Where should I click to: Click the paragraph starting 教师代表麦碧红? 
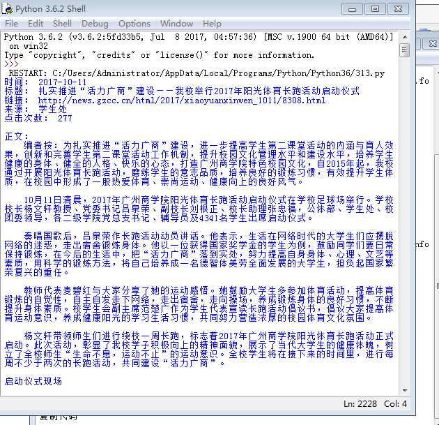[x=199, y=304]
